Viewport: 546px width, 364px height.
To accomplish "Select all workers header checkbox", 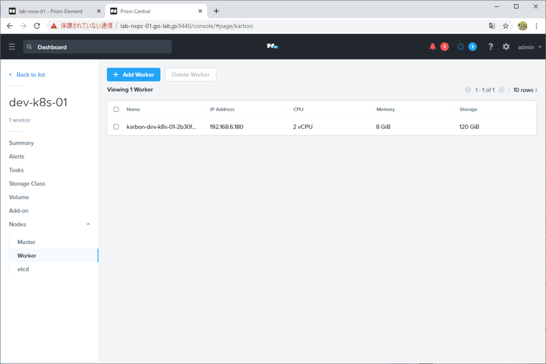I will tap(116, 110).
